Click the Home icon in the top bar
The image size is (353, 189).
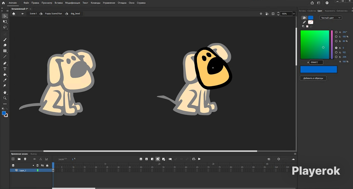(x=3, y=3)
